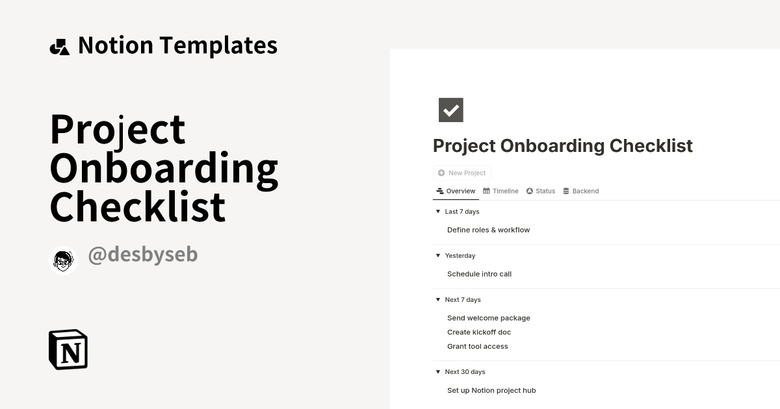This screenshot has width=780, height=409.
Task: Collapse the Last 7 days group
Action: tap(437, 211)
